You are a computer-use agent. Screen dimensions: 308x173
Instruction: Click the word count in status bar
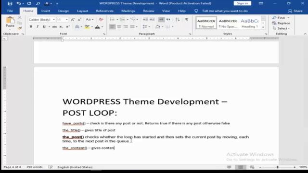(x=35, y=167)
